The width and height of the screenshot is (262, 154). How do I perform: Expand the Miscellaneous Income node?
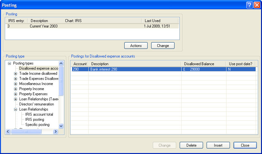[15, 84]
